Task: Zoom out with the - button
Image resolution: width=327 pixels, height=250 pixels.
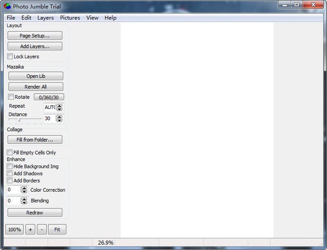Action: coord(42,229)
